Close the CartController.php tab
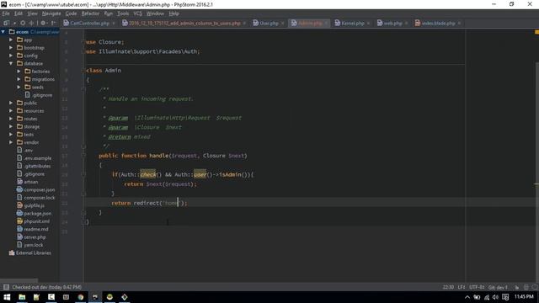This screenshot has height=303, width=539. pos(114,24)
